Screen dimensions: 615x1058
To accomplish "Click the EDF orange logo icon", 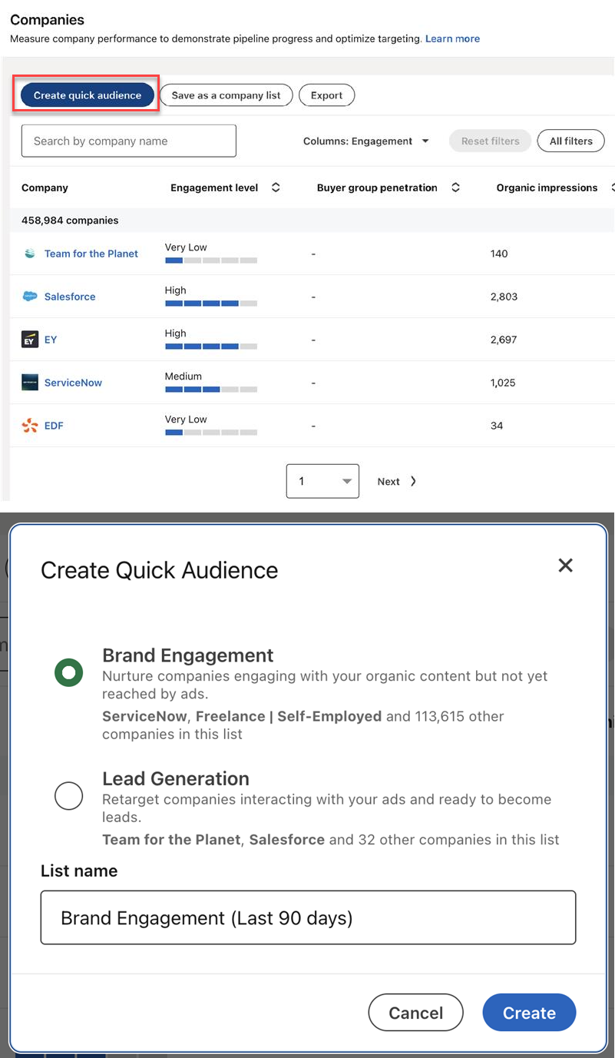I will point(30,426).
